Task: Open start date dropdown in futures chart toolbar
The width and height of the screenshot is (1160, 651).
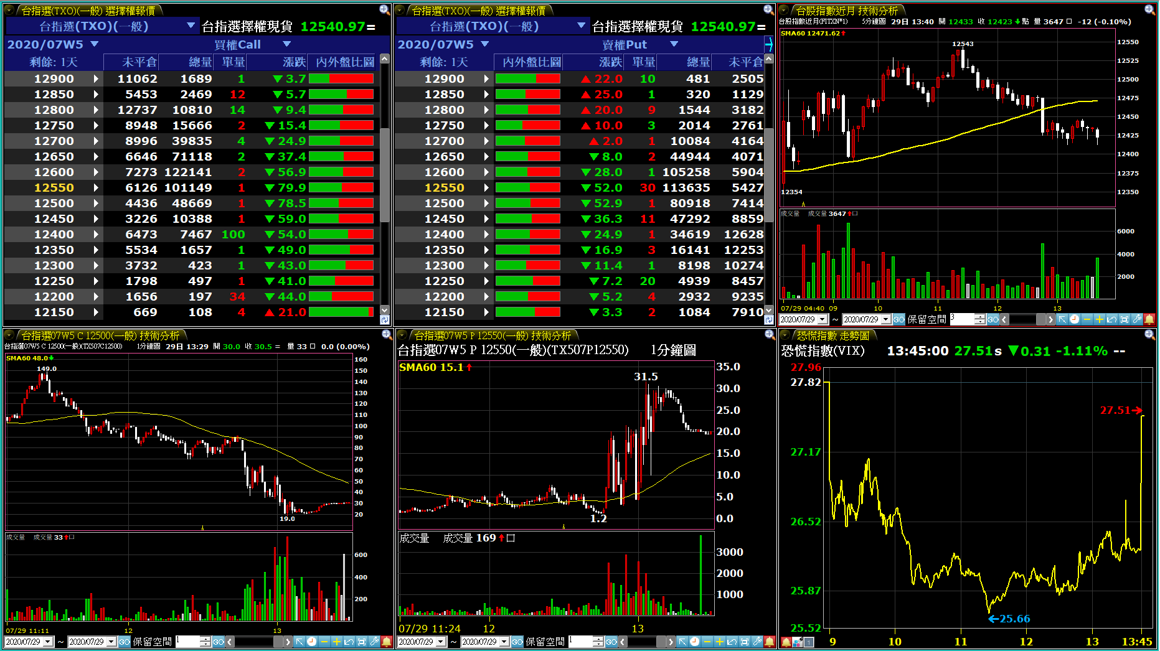Action: coord(823,319)
